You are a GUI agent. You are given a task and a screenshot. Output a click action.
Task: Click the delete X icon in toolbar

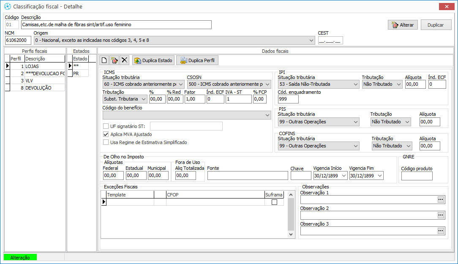124,60
